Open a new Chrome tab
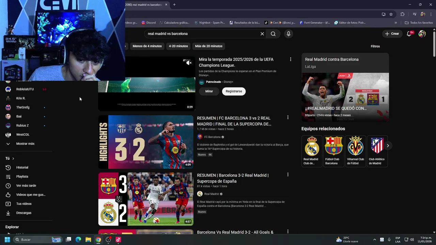The image size is (436, 245). [x=174, y=5]
